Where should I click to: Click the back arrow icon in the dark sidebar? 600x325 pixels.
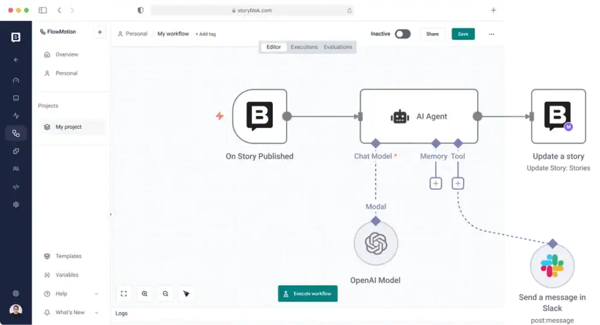[x=16, y=59]
